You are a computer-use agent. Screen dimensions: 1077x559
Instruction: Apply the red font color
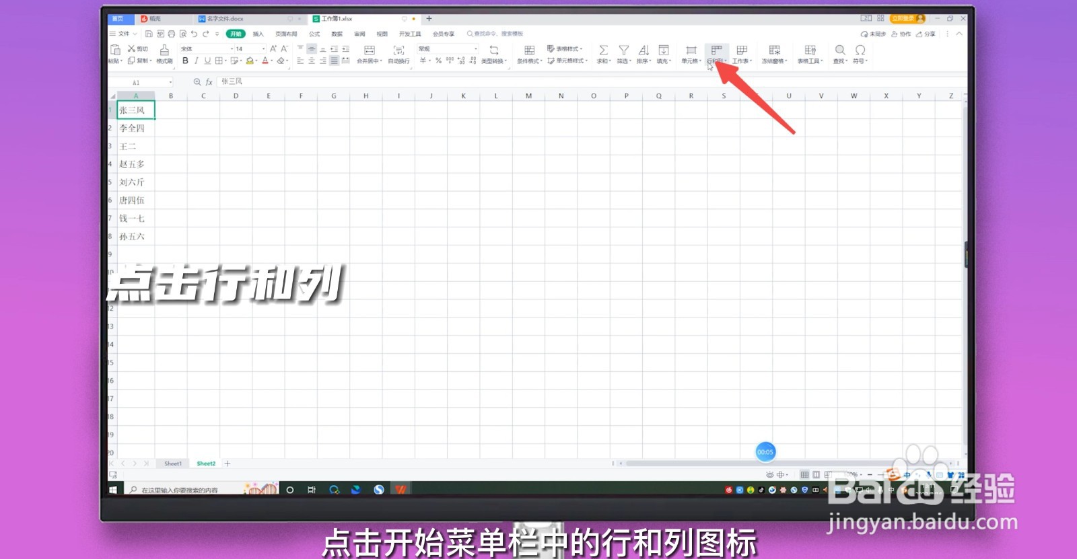pos(266,61)
